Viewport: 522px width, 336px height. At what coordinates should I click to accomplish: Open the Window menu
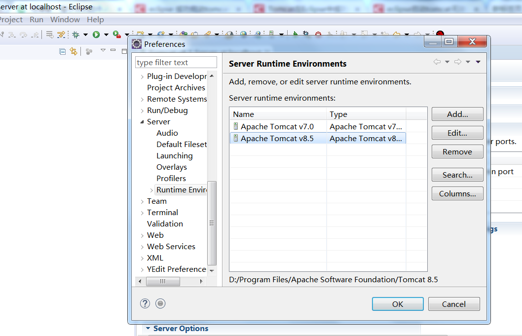pyautogui.click(x=65, y=20)
